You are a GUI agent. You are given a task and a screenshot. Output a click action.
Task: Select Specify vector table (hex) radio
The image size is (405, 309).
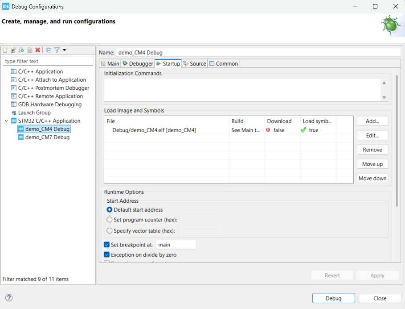click(x=110, y=230)
